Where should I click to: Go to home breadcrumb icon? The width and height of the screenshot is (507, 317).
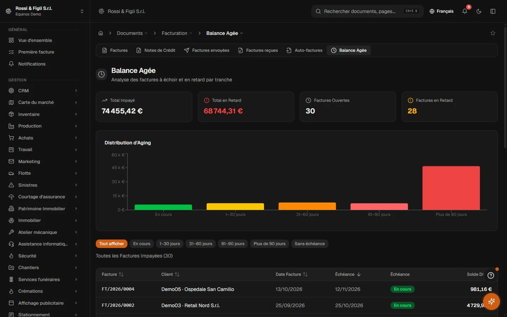point(101,33)
